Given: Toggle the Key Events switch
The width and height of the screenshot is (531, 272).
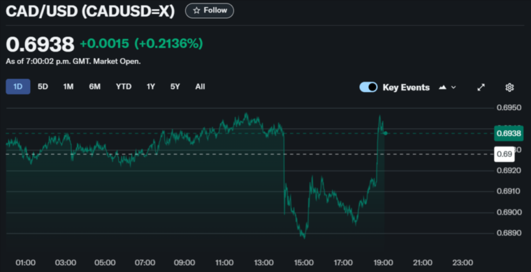Looking at the screenshot, I should 368,87.
